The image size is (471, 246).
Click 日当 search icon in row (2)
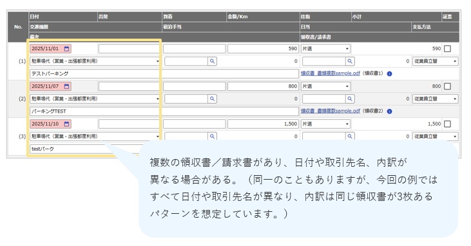tap(350, 99)
